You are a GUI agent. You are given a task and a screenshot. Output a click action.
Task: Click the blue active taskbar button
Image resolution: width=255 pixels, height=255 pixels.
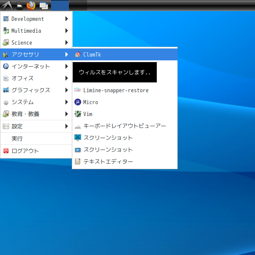60,6
